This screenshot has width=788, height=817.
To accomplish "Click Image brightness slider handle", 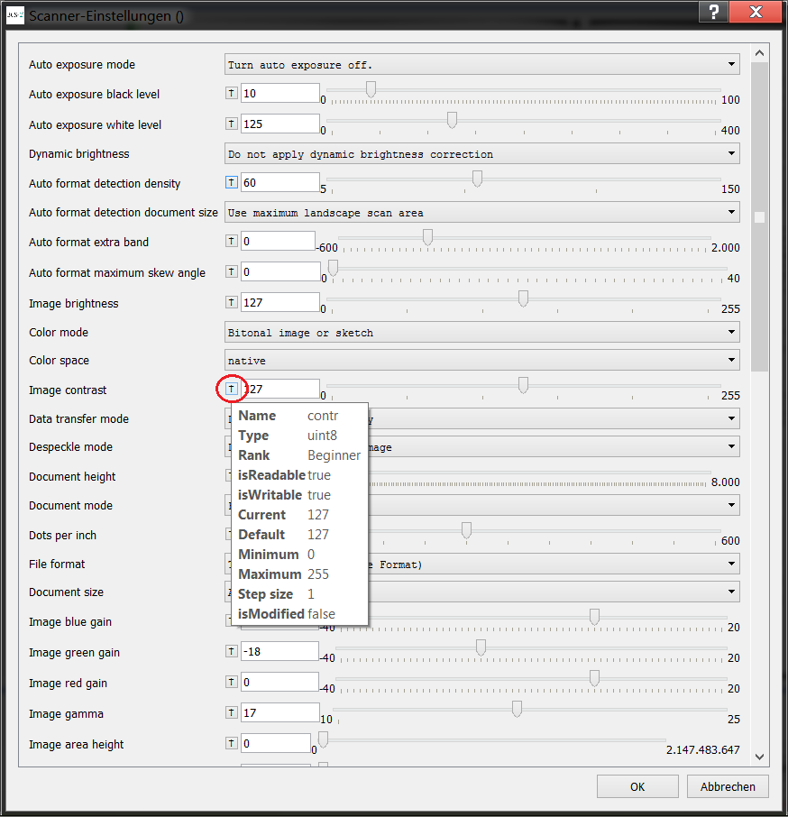I will tap(524, 298).
